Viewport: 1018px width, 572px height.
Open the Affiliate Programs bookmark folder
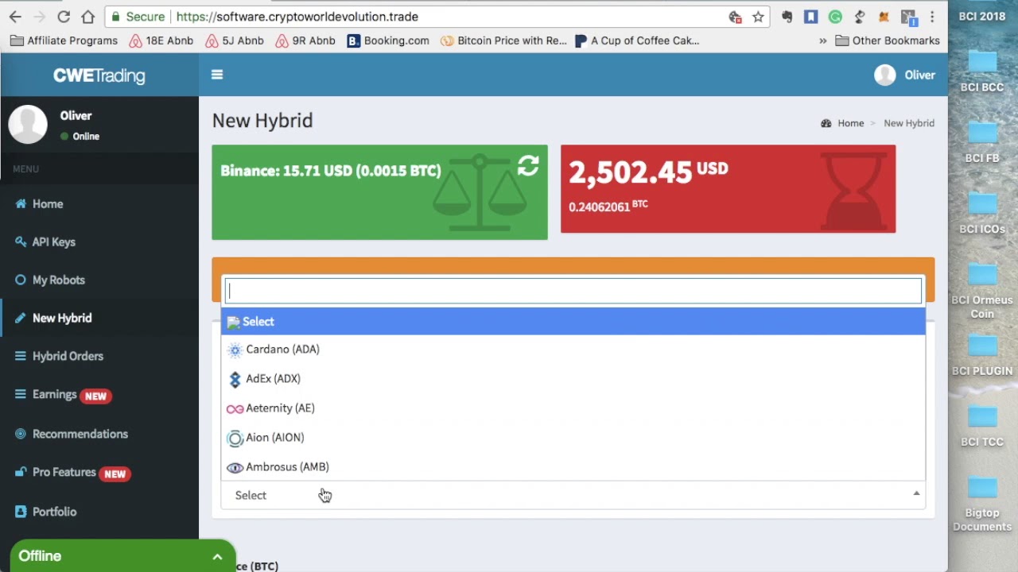tap(64, 41)
